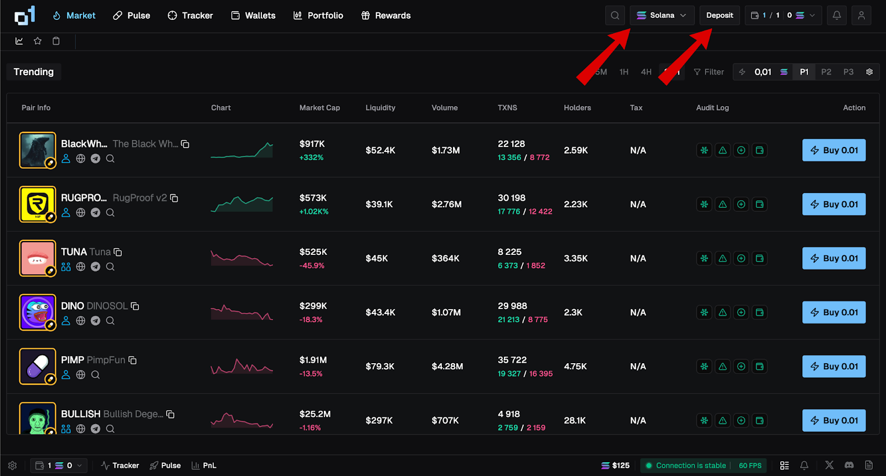
Task: Sort by Volume column
Action: pyautogui.click(x=445, y=108)
